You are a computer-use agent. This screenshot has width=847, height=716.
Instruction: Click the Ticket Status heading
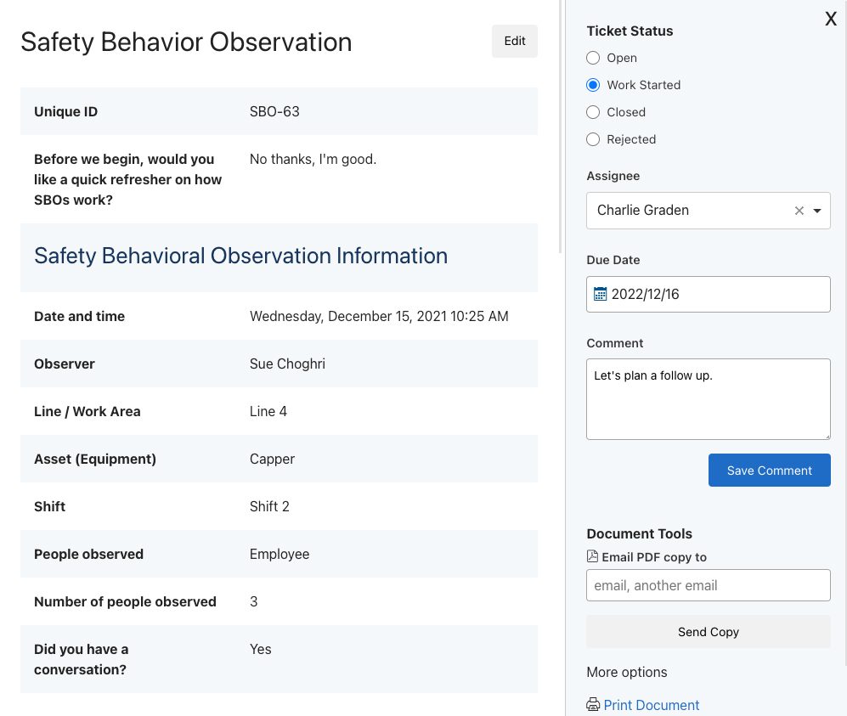click(630, 31)
